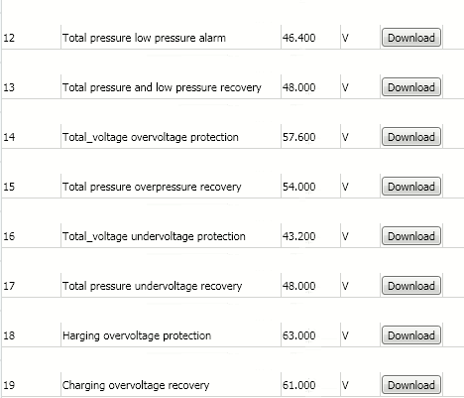This screenshot has height=398, width=464.
Task: Edit the 46.400 low pressure alarm value
Action: [x=310, y=38]
